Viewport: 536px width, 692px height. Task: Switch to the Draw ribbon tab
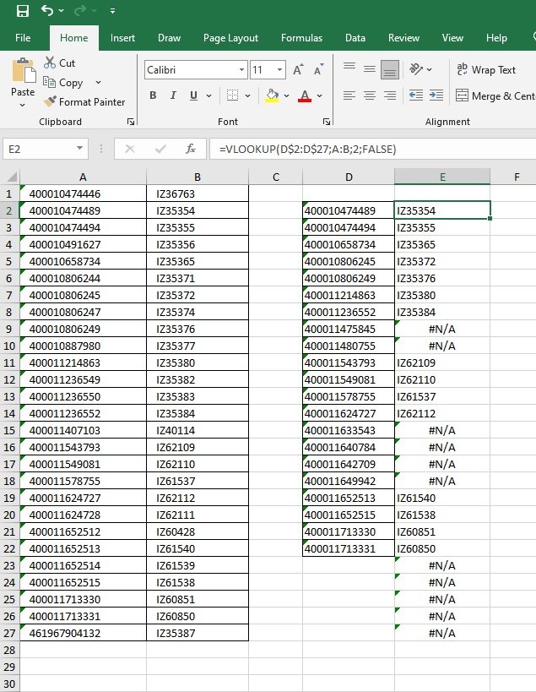[x=170, y=38]
